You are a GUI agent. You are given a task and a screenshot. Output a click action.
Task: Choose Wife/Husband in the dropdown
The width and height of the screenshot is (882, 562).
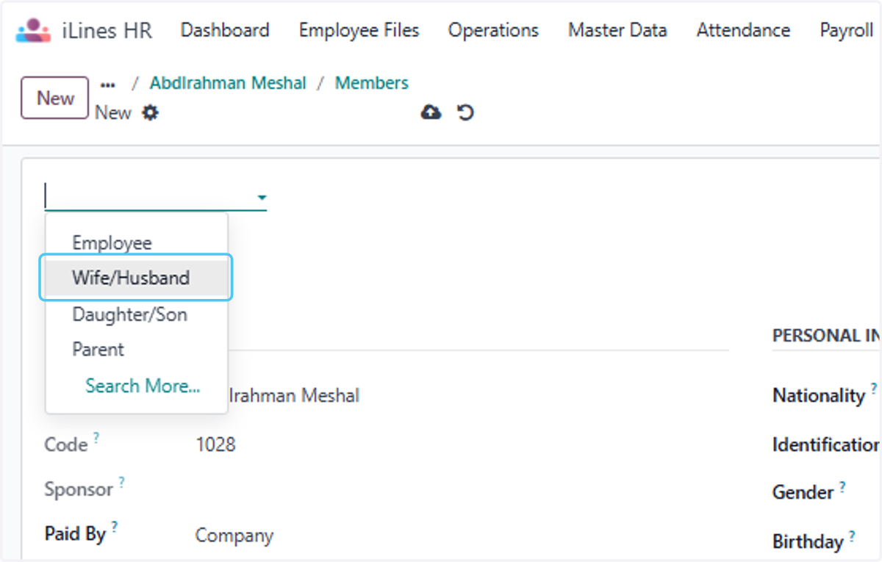(x=137, y=278)
